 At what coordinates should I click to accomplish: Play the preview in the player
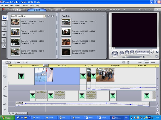tap(115, 54)
